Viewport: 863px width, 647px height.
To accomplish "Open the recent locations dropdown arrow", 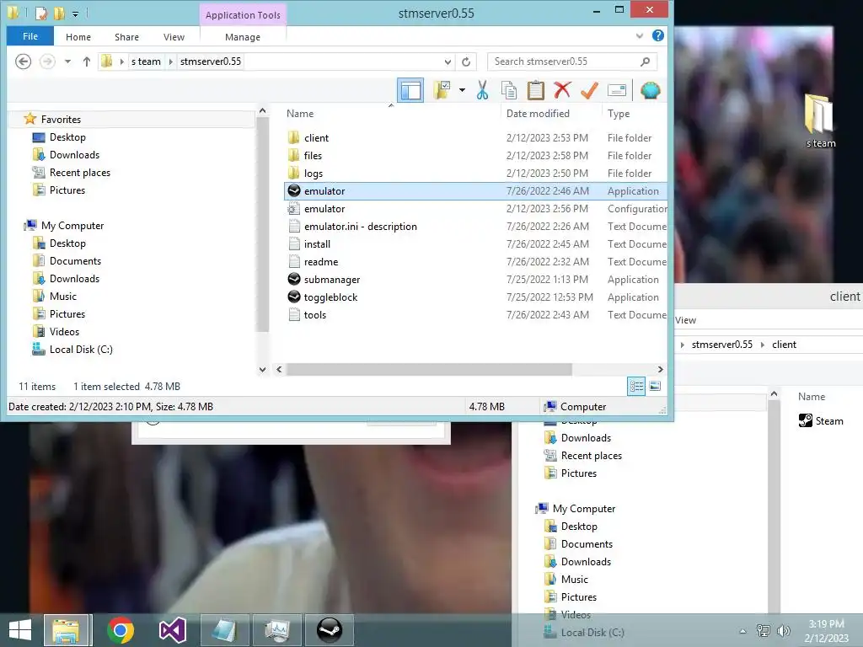I will click(x=67, y=61).
